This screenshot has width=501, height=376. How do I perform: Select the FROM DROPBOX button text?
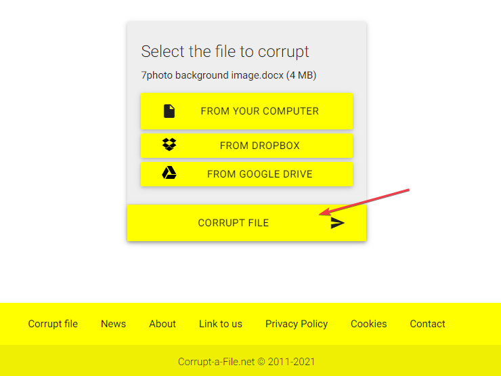tap(259, 146)
